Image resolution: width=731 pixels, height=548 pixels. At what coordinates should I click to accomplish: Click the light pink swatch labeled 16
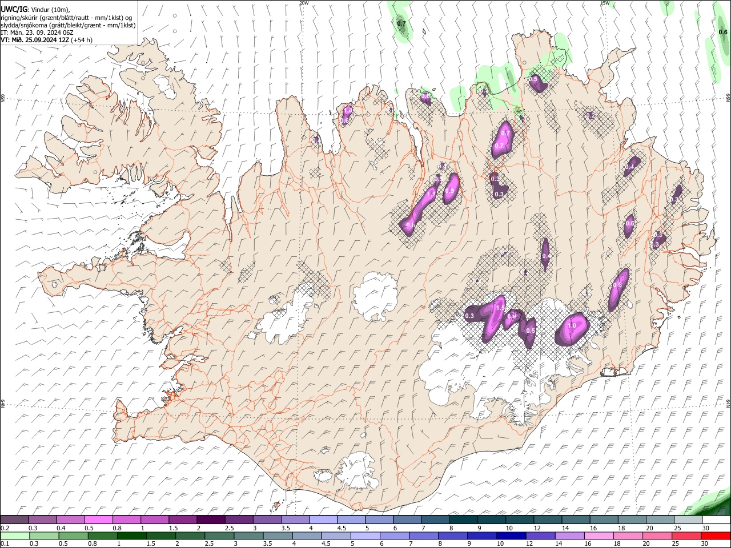pyautogui.click(x=599, y=535)
